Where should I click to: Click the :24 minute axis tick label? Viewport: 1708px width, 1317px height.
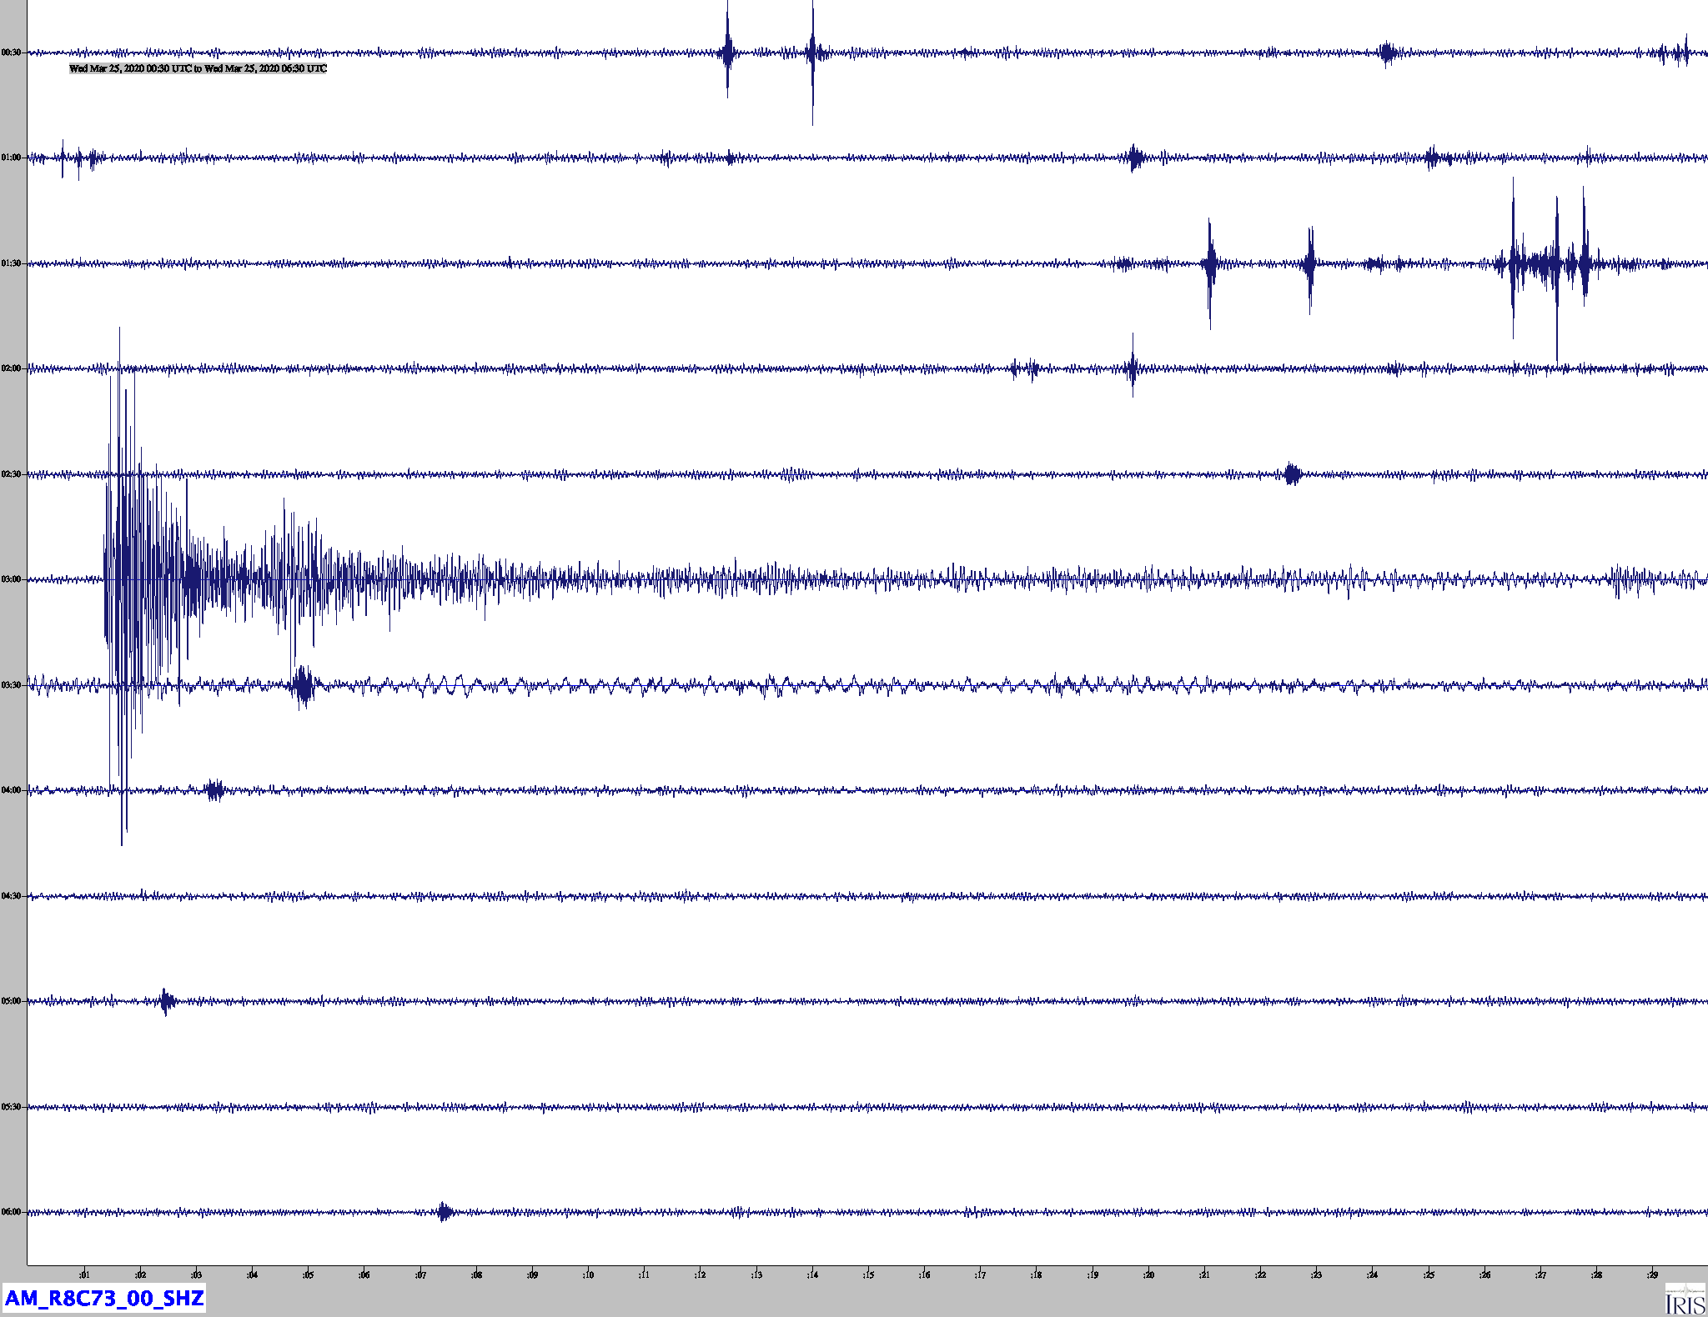(x=1372, y=1274)
